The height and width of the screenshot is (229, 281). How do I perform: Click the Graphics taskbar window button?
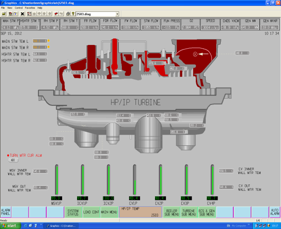(x=61, y=226)
